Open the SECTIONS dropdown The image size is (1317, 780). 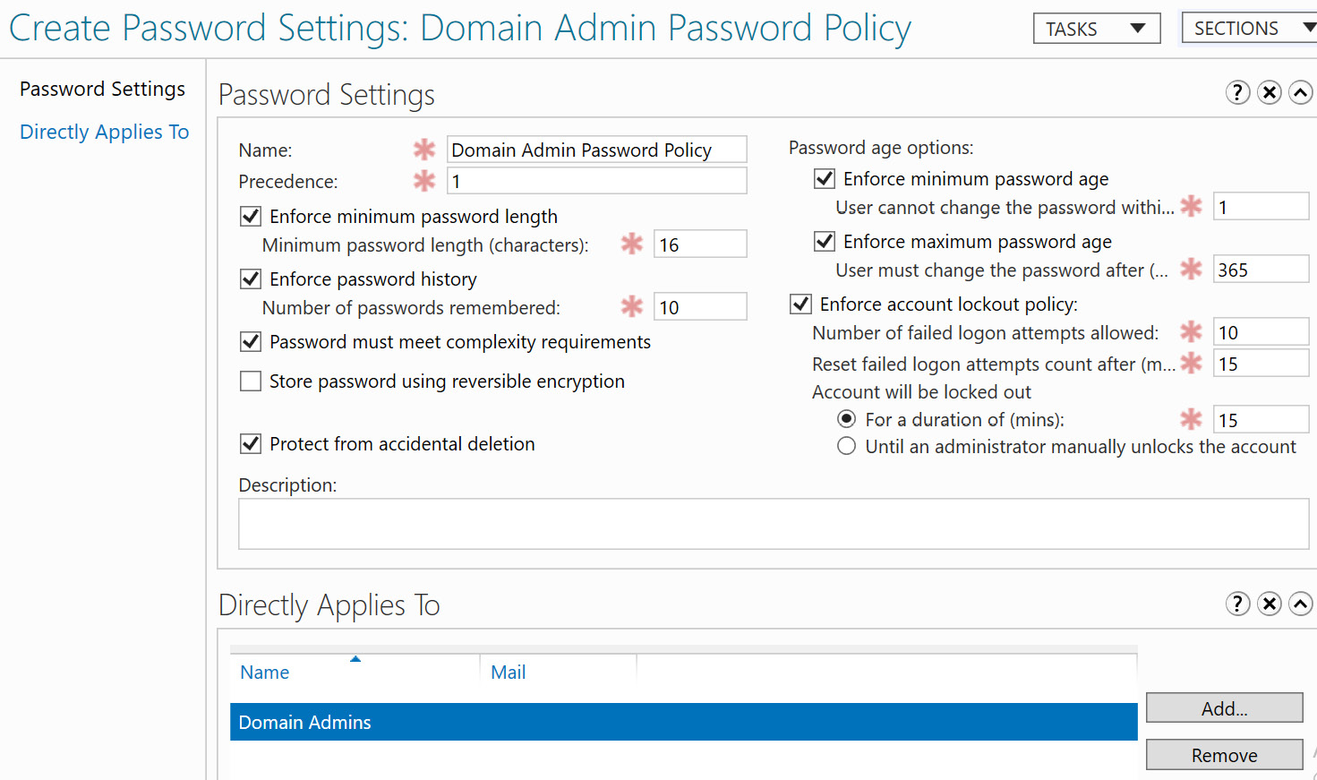[x=1250, y=28]
